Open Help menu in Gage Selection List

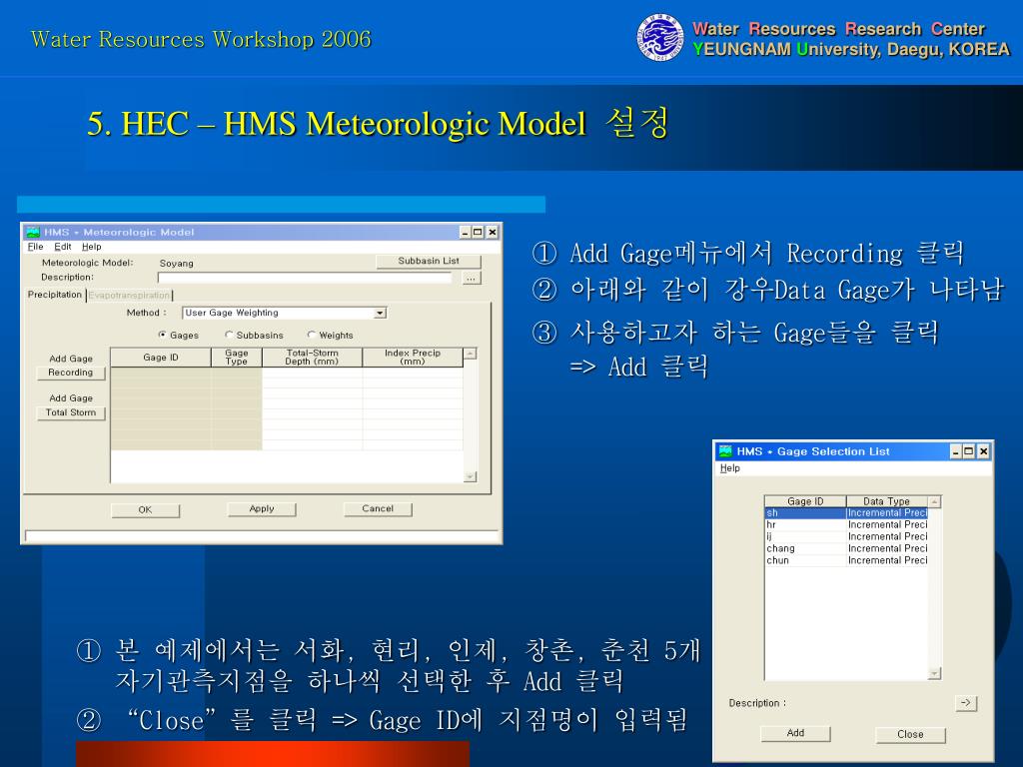coord(730,468)
